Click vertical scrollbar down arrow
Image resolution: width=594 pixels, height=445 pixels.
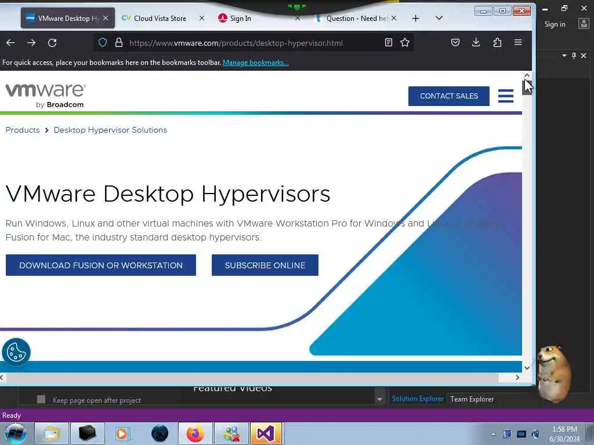coord(527,368)
